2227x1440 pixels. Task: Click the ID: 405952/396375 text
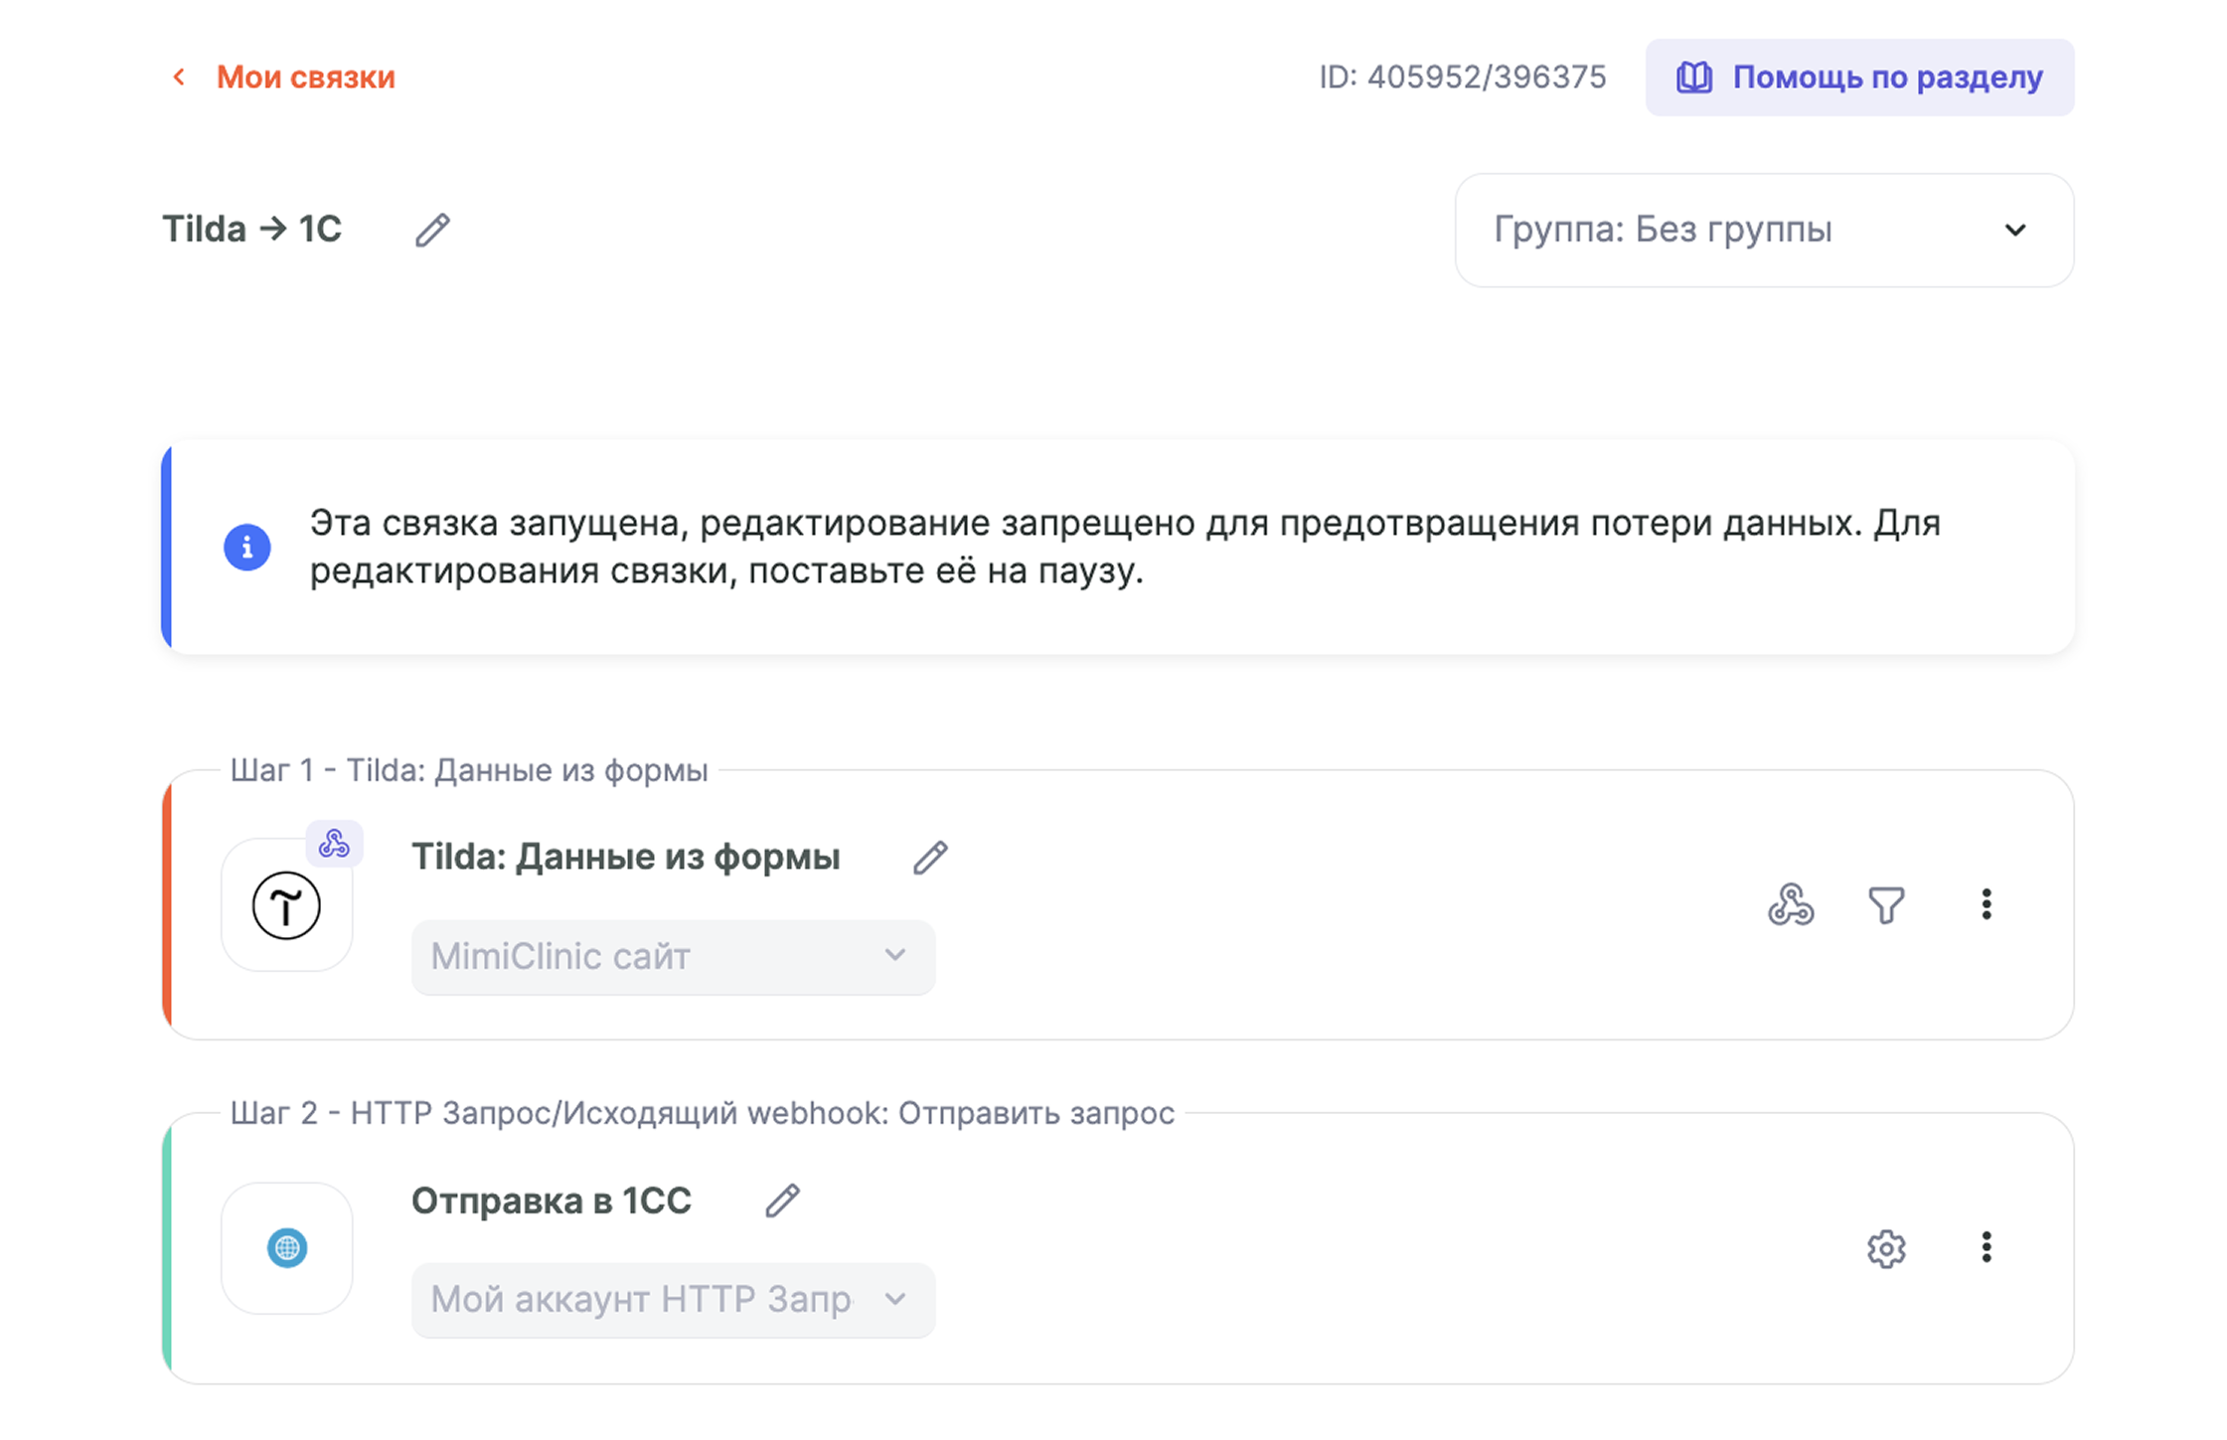1462,78
